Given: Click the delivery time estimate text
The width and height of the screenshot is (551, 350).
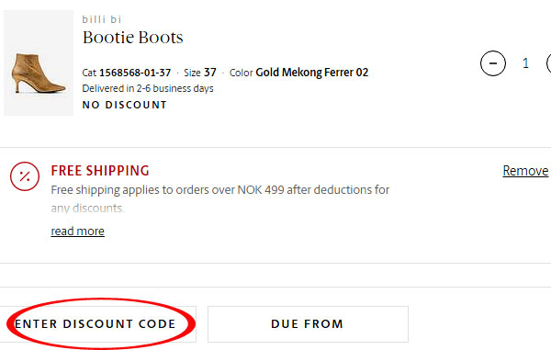Looking at the screenshot, I should (x=148, y=88).
